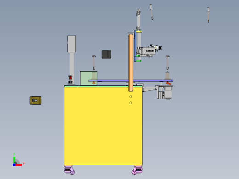Click the upper hole on yellow cabinet
This screenshot has width=239, height=179.
[131, 96]
